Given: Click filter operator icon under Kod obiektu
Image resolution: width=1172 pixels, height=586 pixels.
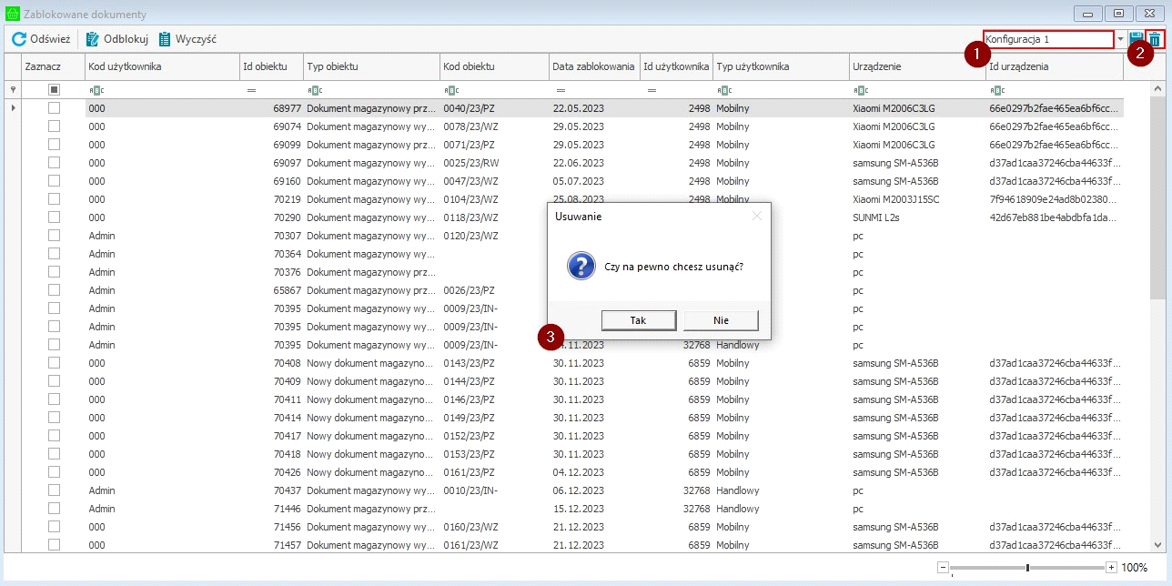Looking at the screenshot, I should click(451, 90).
